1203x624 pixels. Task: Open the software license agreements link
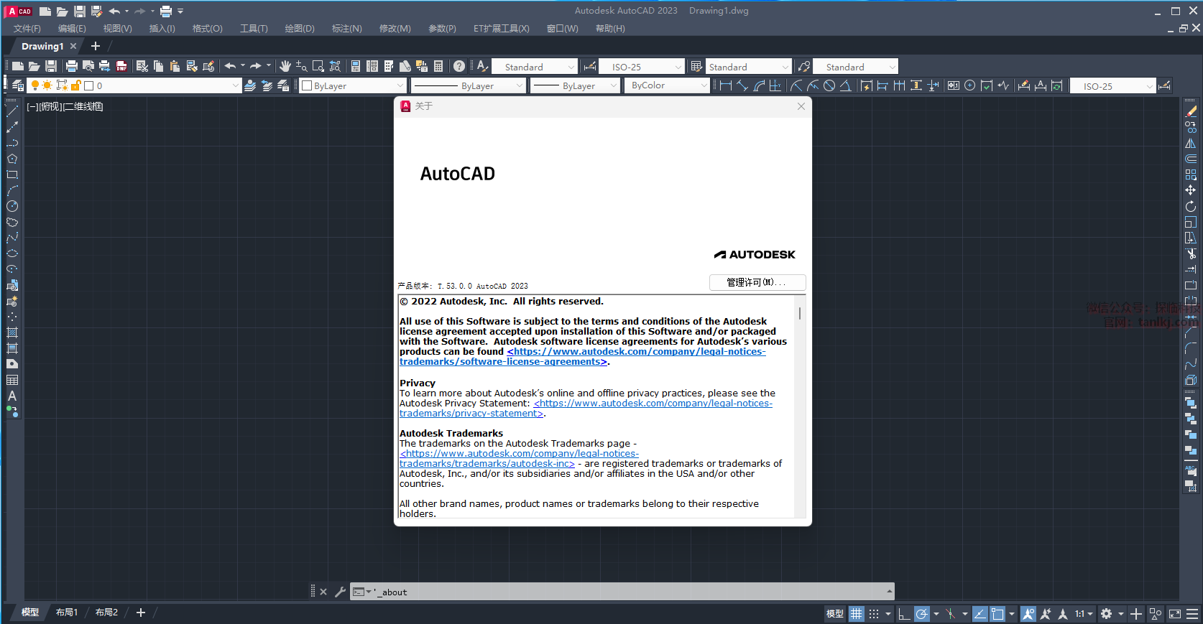point(583,357)
